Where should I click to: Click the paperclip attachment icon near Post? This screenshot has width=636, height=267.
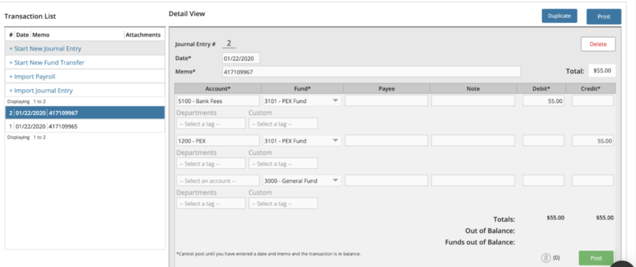point(546,258)
